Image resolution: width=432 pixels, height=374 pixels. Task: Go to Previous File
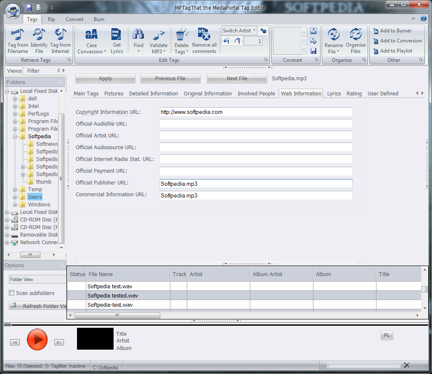pyautogui.click(x=170, y=79)
